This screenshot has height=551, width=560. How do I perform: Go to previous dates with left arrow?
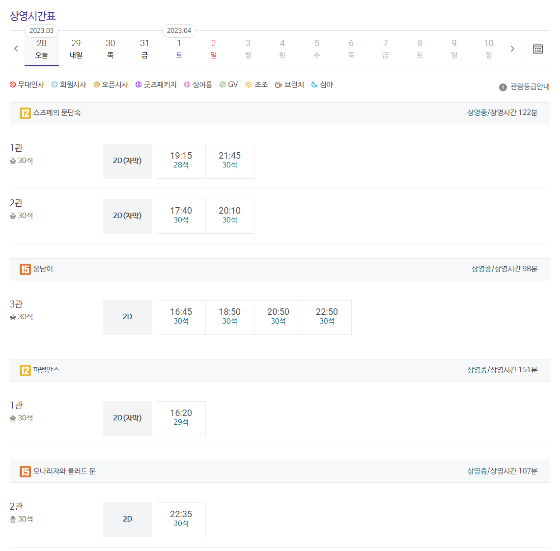click(16, 49)
